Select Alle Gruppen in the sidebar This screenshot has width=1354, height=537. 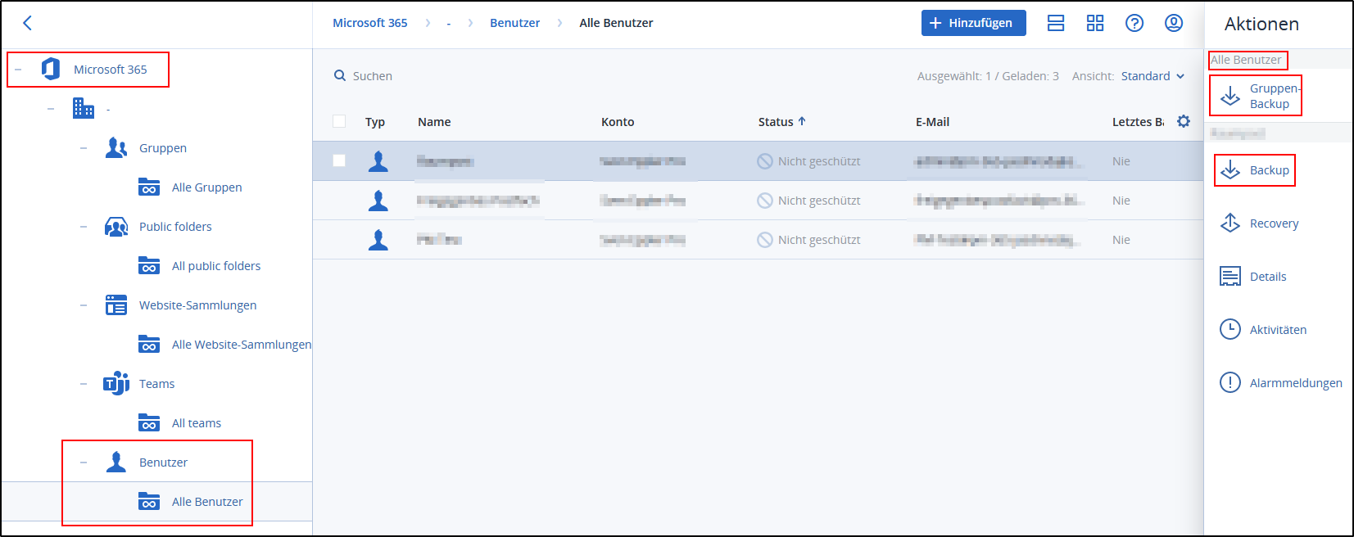tap(206, 187)
